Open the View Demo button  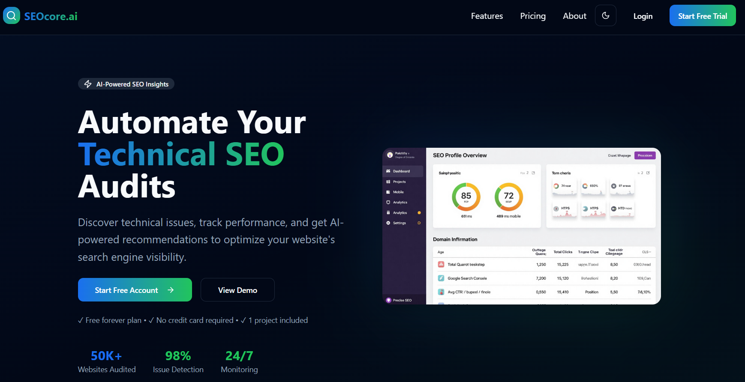coord(237,290)
